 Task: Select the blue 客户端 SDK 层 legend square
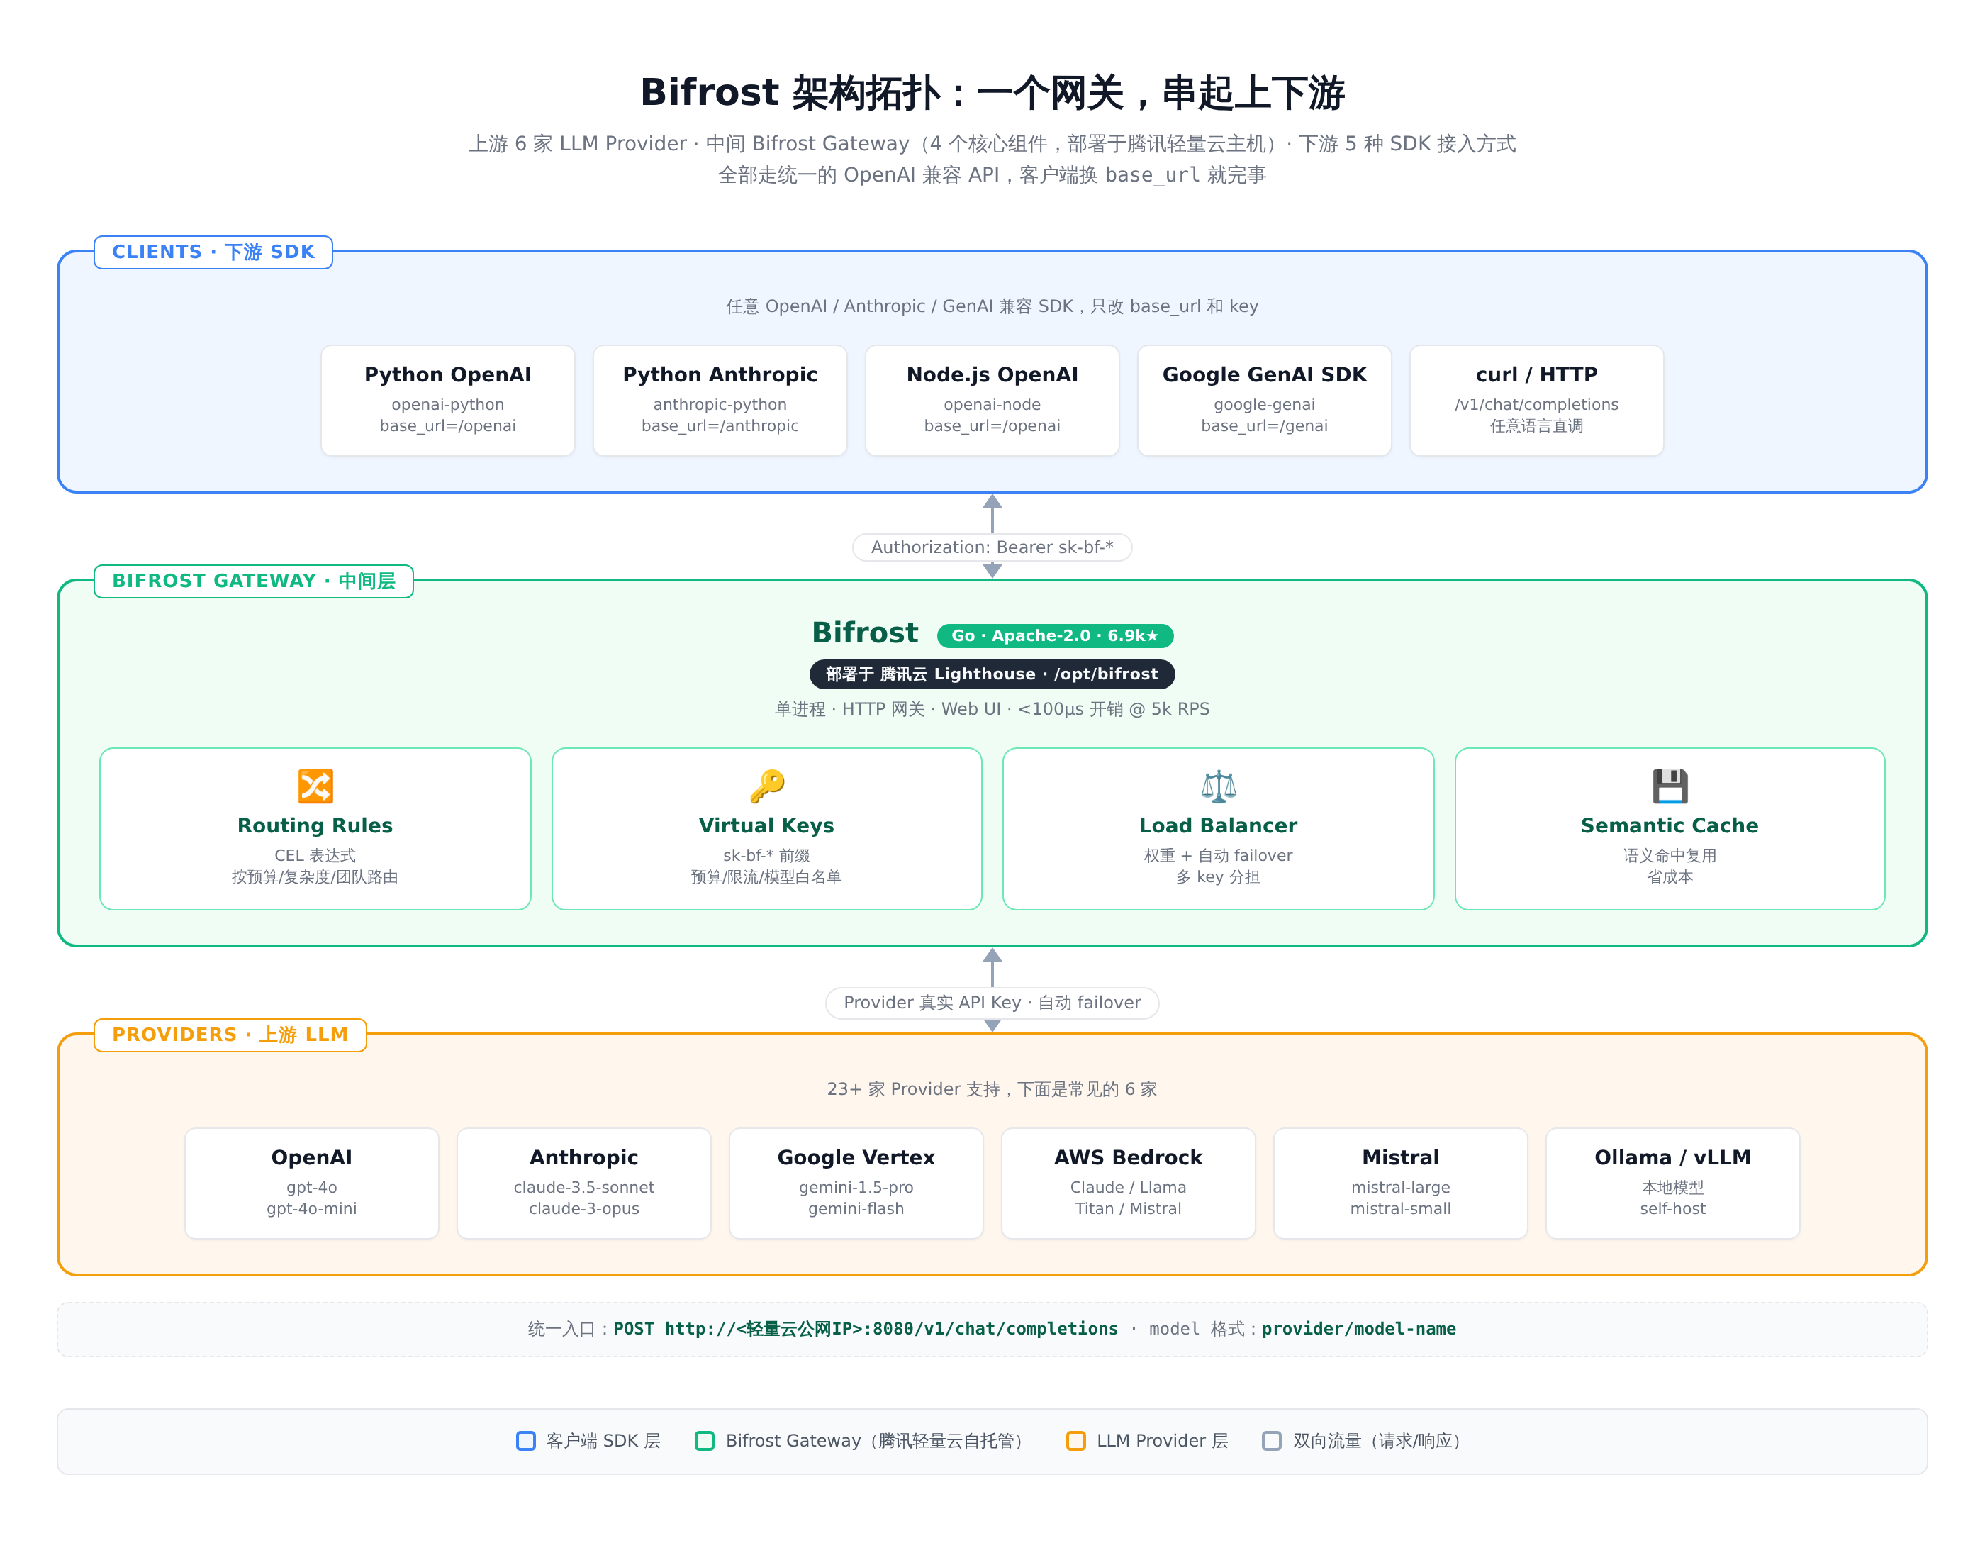525,1441
